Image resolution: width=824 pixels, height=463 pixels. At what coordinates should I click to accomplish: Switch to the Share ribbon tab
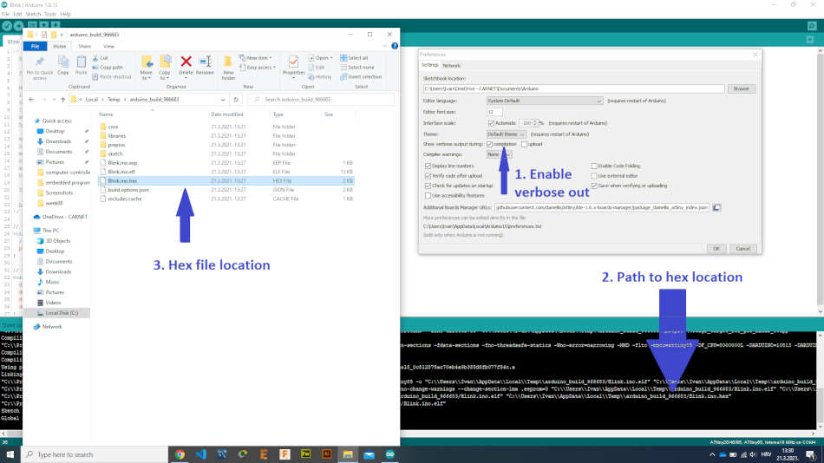point(85,46)
